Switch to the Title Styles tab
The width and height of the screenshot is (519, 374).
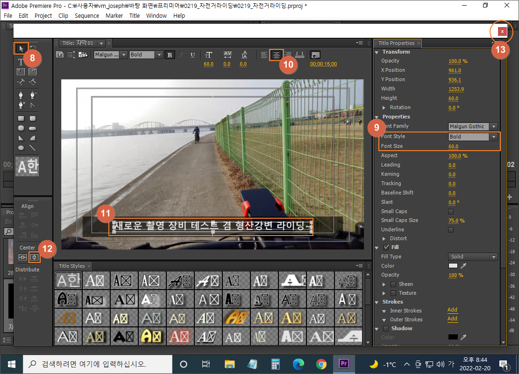tap(72, 266)
